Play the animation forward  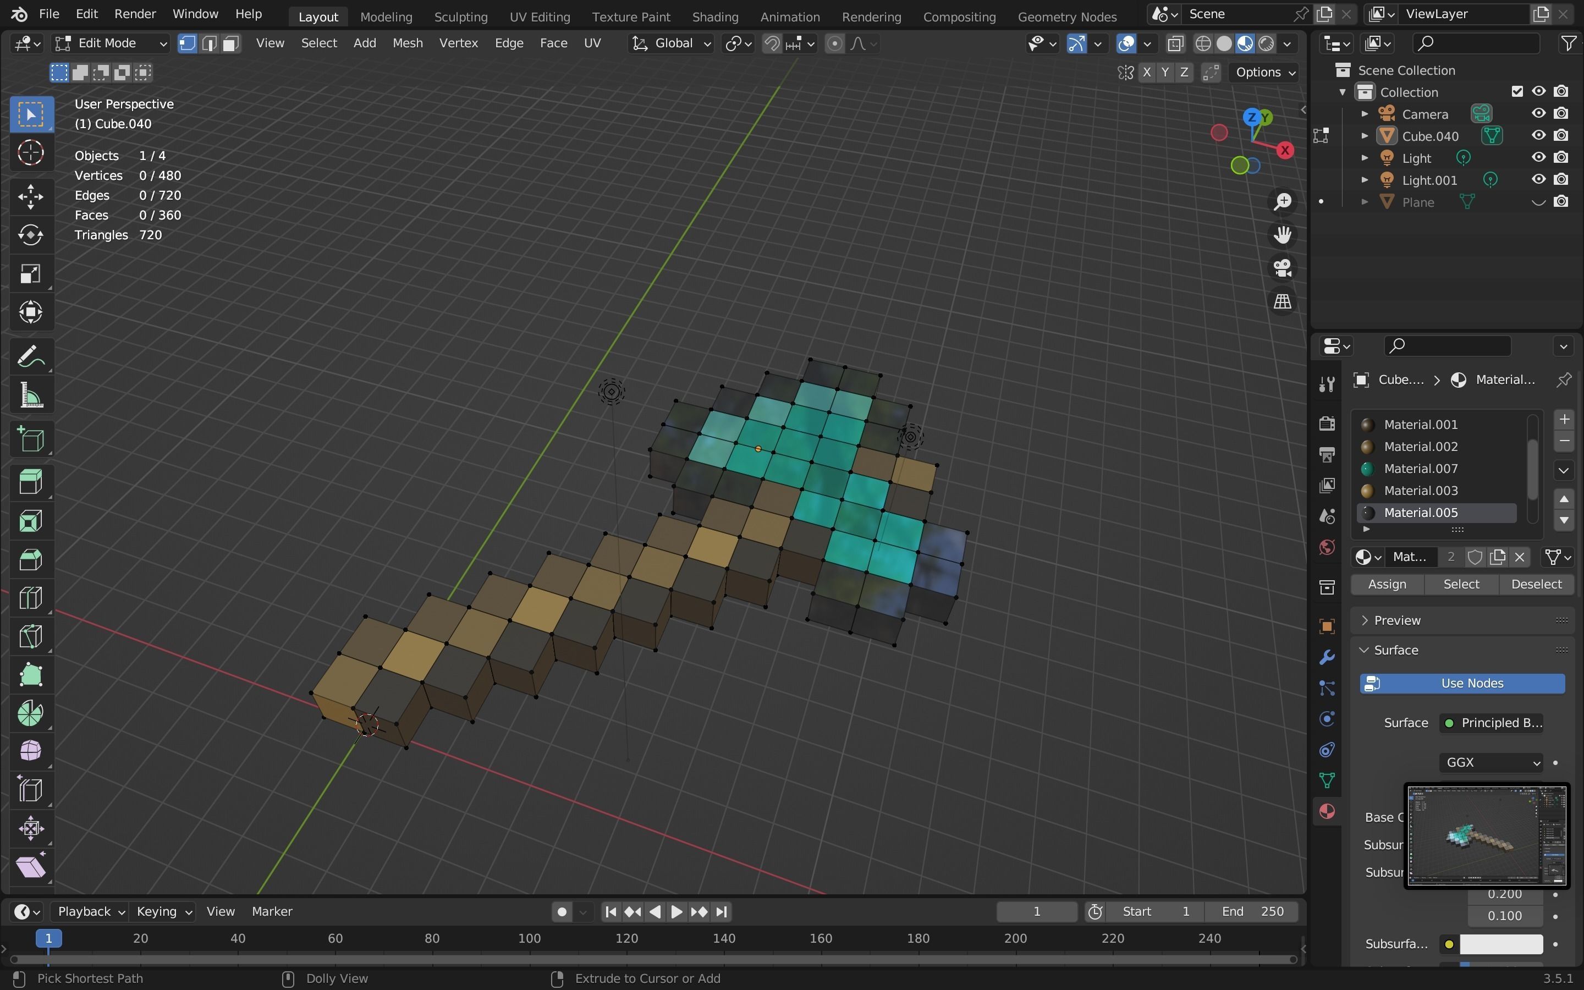click(x=677, y=911)
